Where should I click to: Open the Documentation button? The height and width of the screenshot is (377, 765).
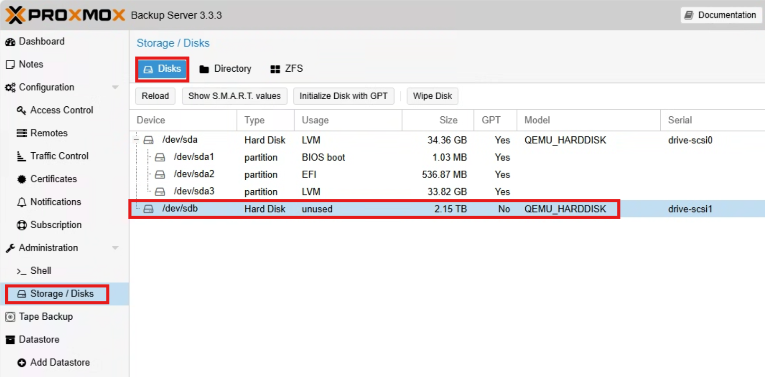click(x=722, y=15)
